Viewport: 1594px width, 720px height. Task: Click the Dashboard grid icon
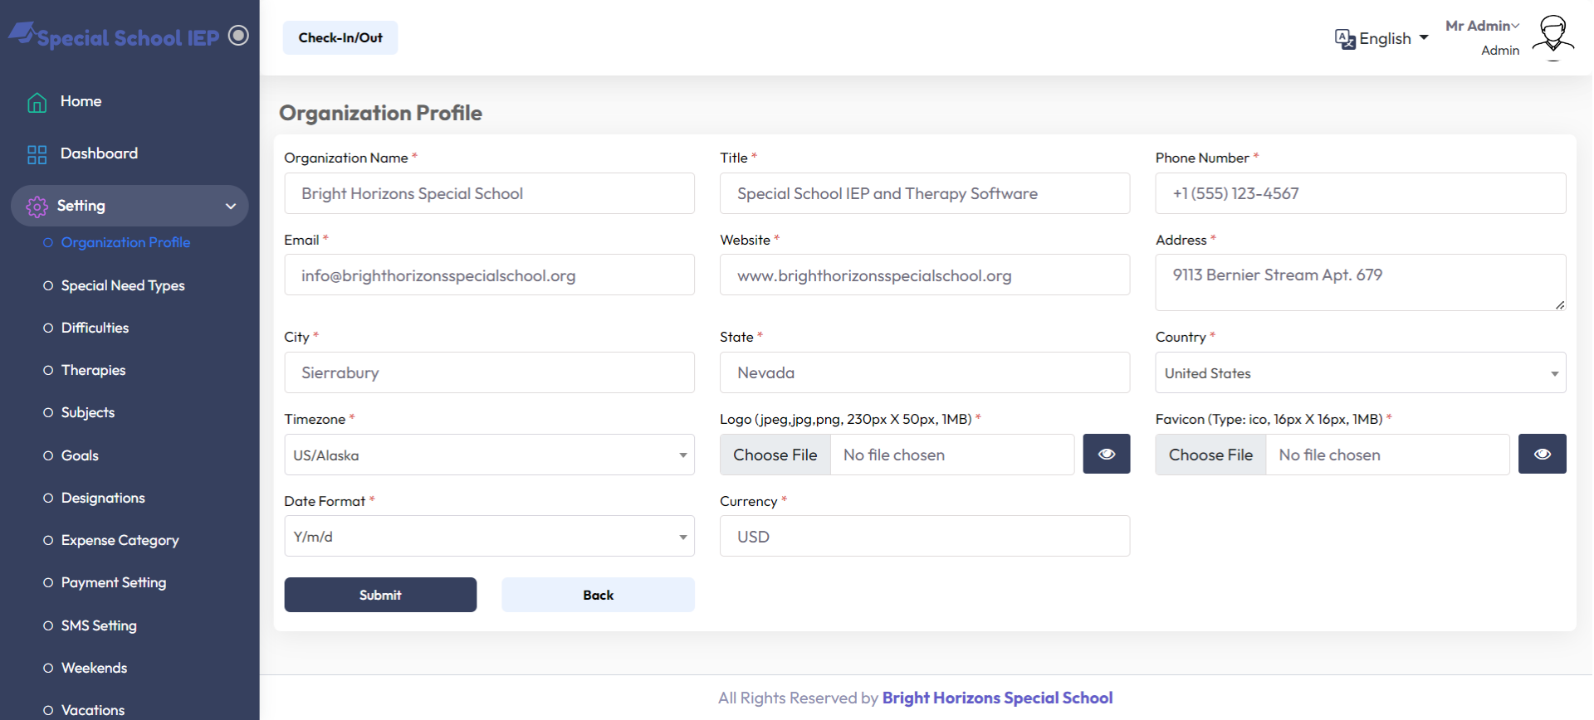click(x=37, y=154)
